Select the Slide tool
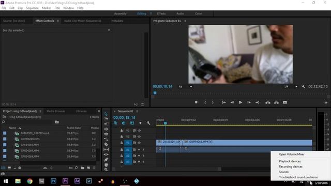The width and height of the screenshot is (331, 186). (x=106, y=154)
